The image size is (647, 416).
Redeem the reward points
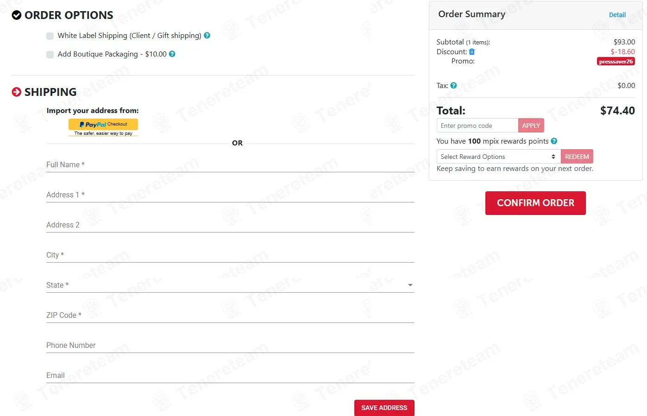577,157
